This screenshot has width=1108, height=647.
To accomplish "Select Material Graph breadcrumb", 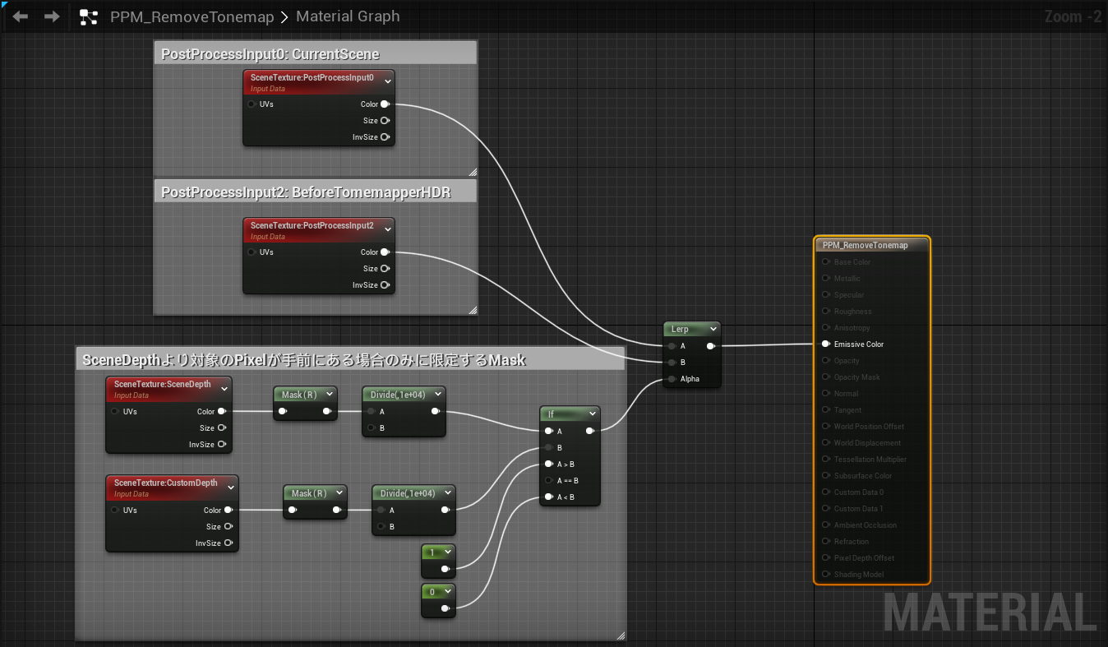I will [348, 16].
